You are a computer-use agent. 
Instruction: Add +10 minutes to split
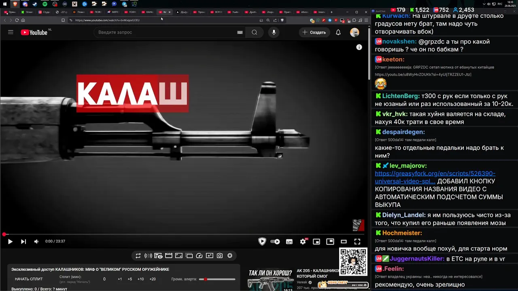click(140, 279)
